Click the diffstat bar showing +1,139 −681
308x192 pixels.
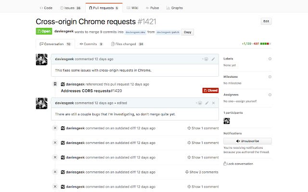(x=257, y=44)
